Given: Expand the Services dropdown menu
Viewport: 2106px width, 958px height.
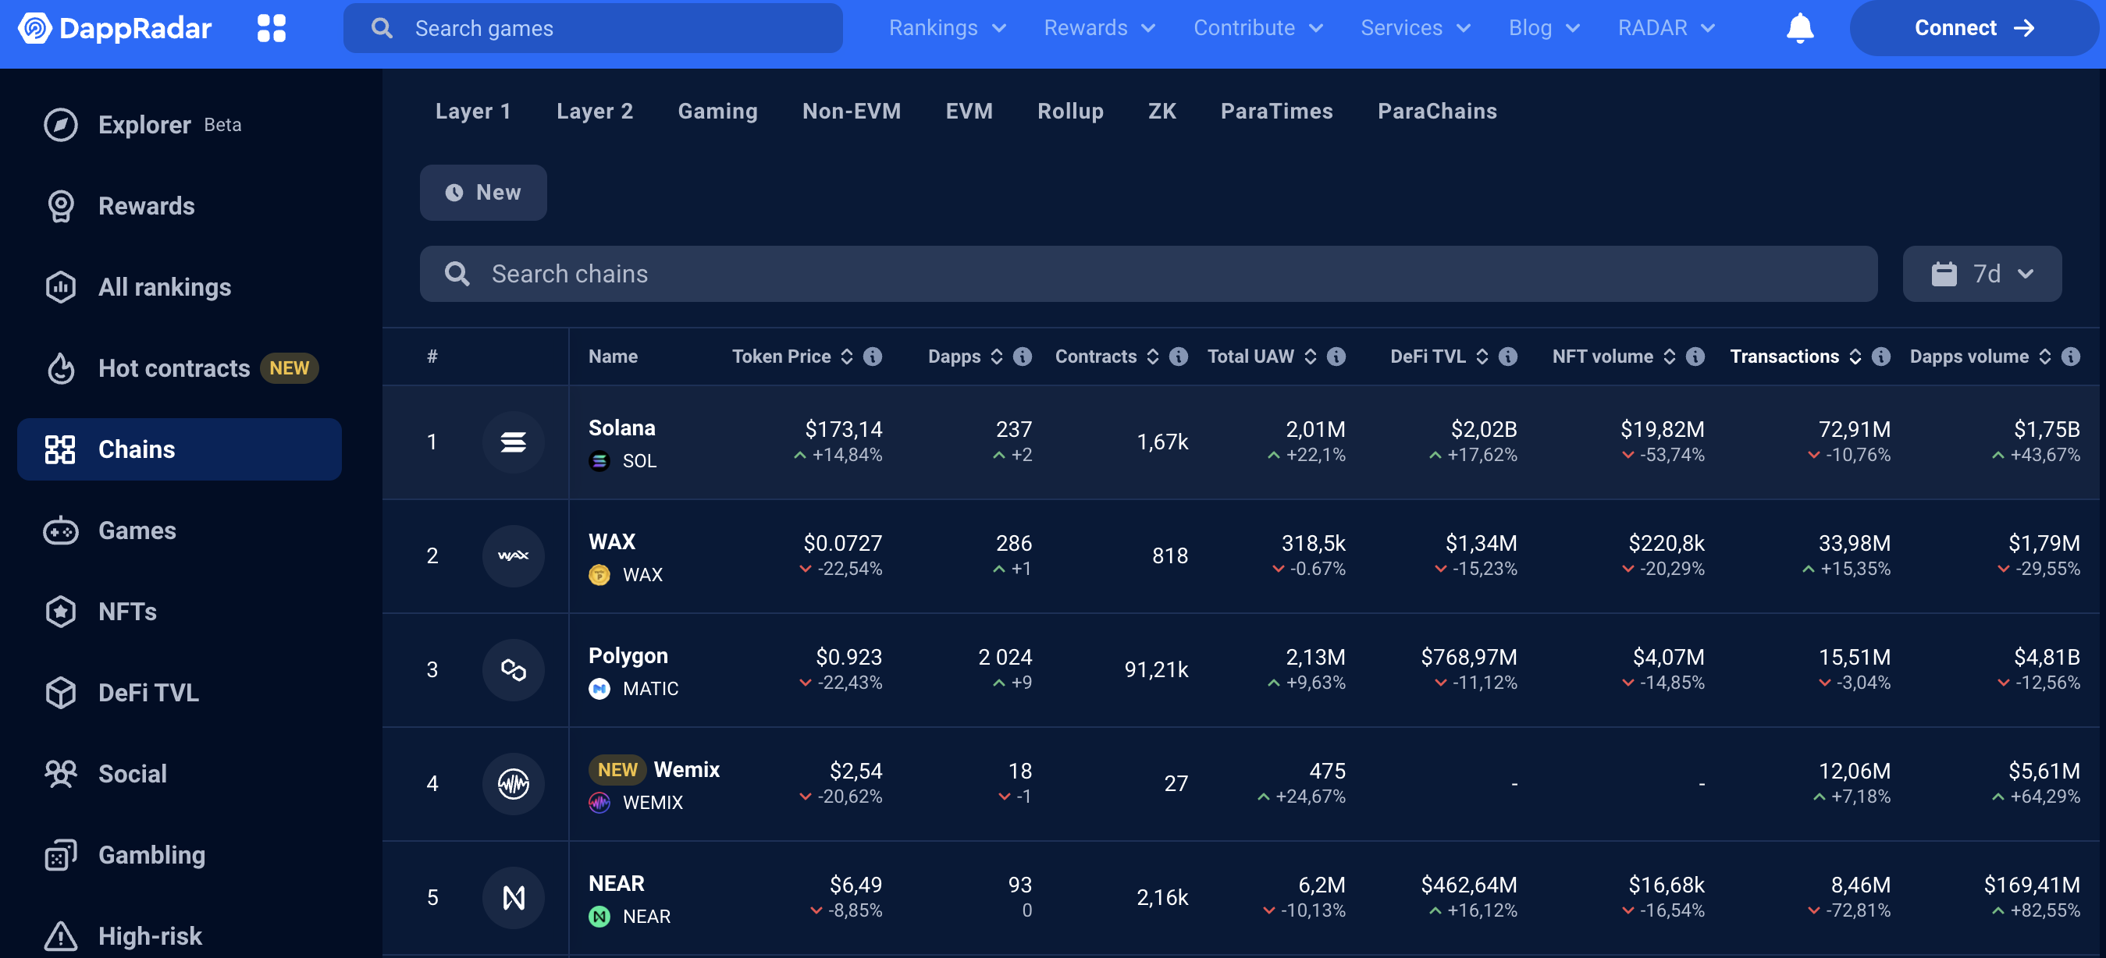Looking at the screenshot, I should 1415,28.
